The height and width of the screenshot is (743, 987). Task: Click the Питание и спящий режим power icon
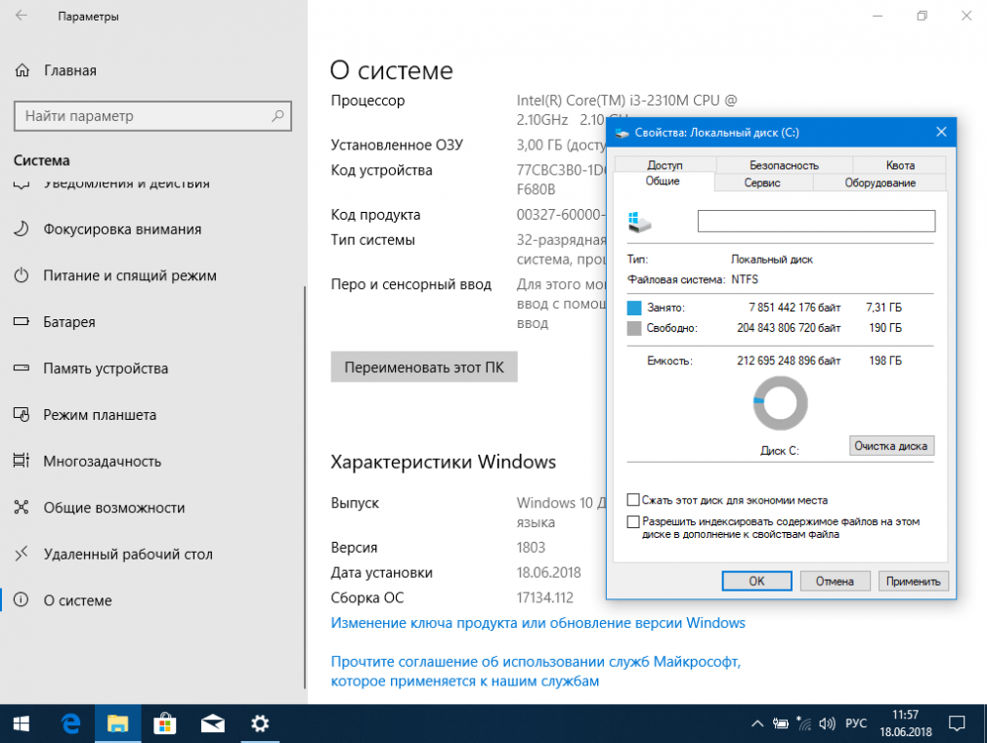point(21,275)
